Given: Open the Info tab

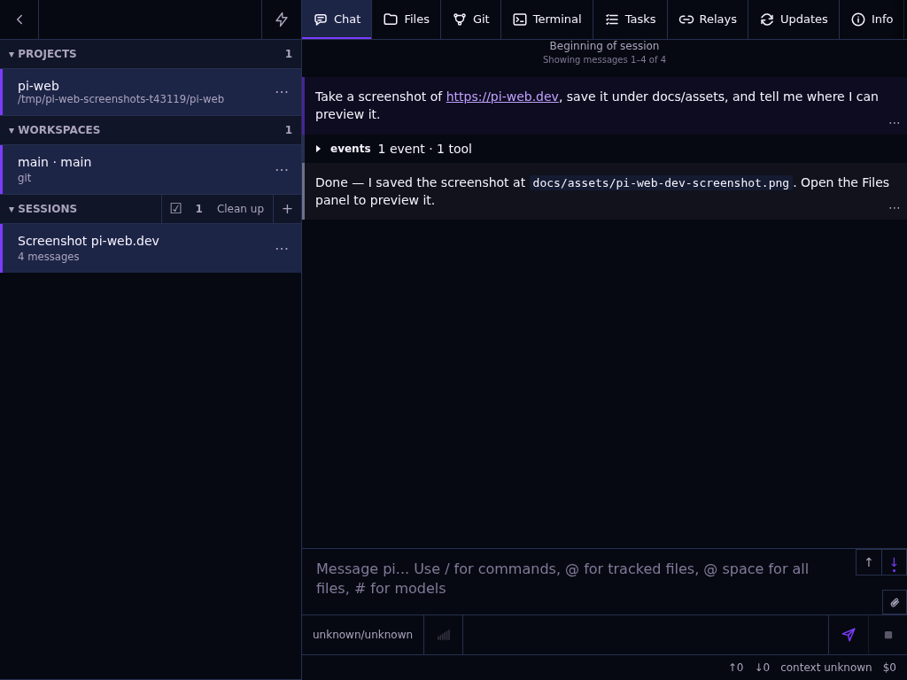Looking at the screenshot, I should (x=872, y=19).
